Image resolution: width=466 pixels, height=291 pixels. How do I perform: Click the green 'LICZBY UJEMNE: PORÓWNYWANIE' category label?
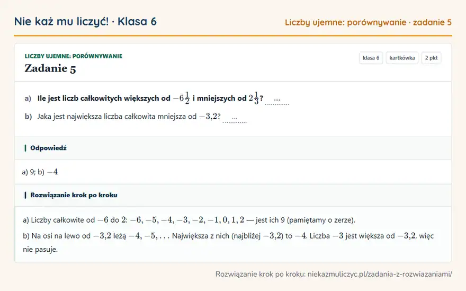point(74,56)
